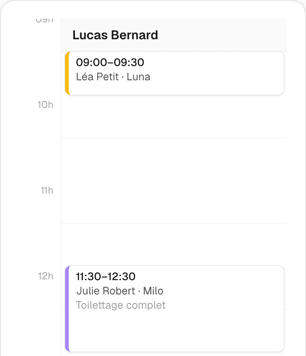Click the empty slot just below Léa Petit's appointment
Screen dimensions: 306x356
point(174,116)
